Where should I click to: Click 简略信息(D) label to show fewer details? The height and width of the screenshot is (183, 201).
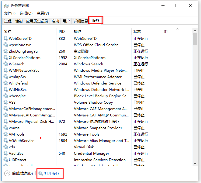23,174
